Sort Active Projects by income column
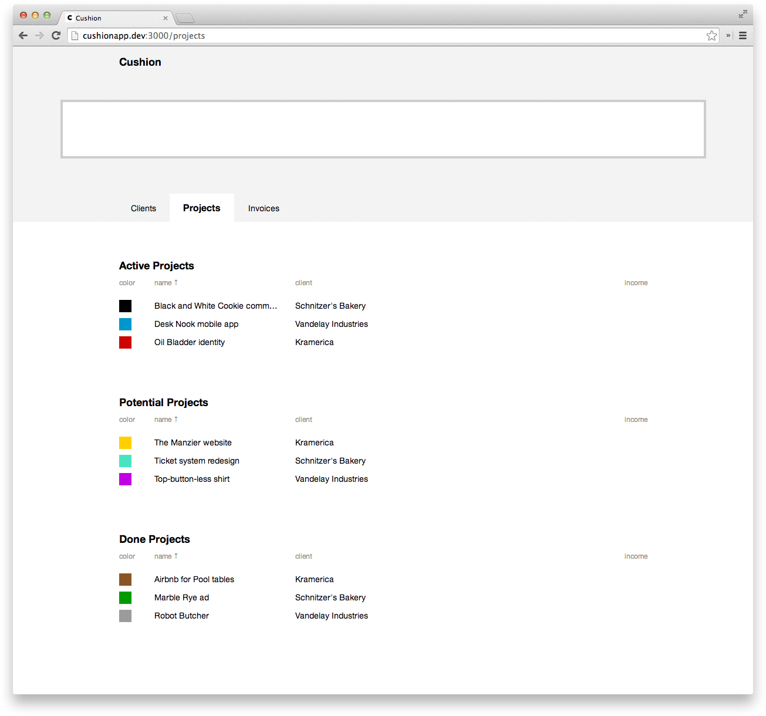 [x=636, y=283]
